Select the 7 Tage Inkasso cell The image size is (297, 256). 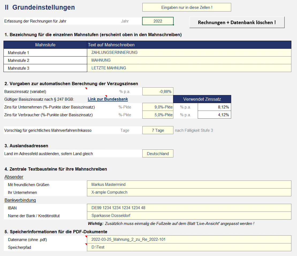pyautogui.click(x=158, y=130)
